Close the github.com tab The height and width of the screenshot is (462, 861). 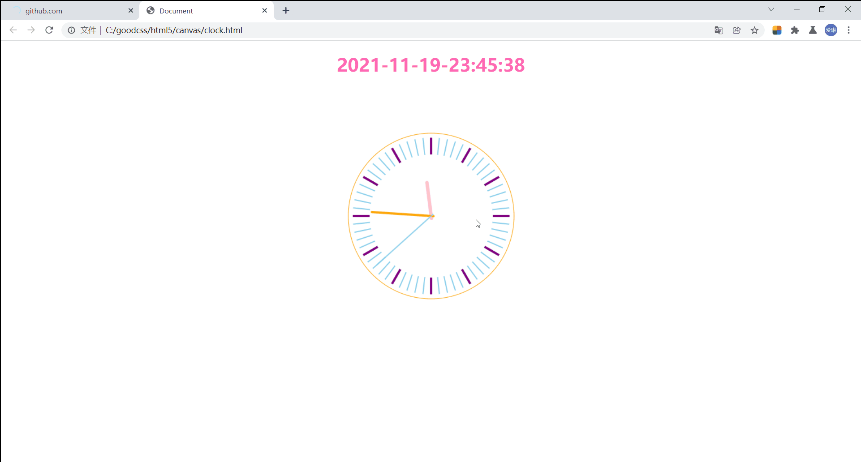click(130, 10)
